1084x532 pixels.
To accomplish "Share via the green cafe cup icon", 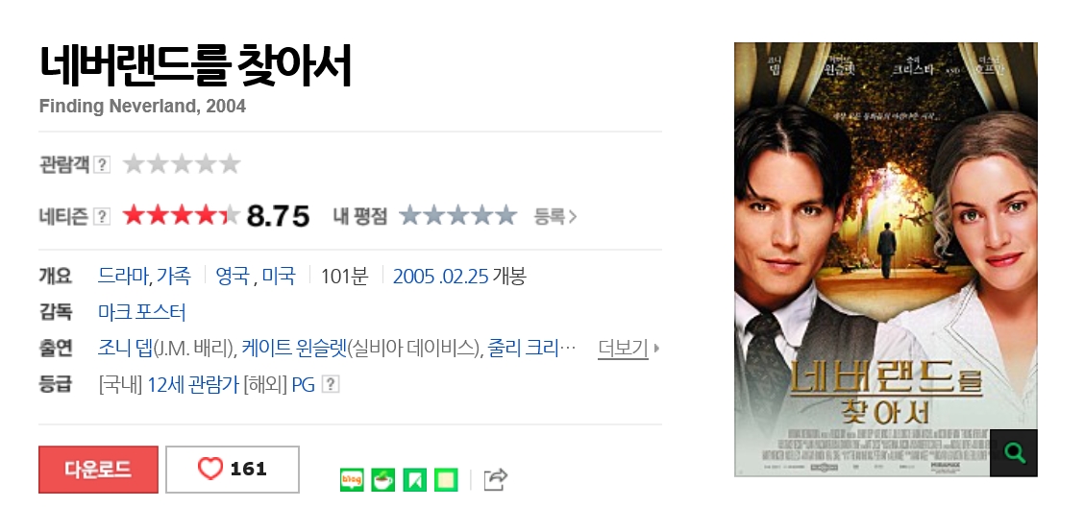I will (383, 479).
